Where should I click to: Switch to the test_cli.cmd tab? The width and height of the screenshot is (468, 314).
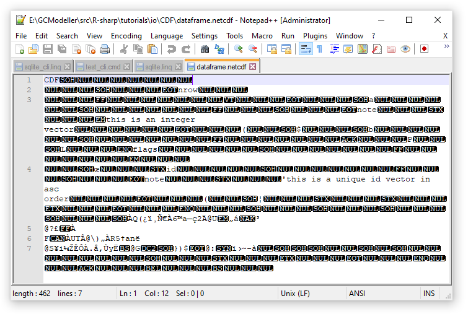pos(104,66)
